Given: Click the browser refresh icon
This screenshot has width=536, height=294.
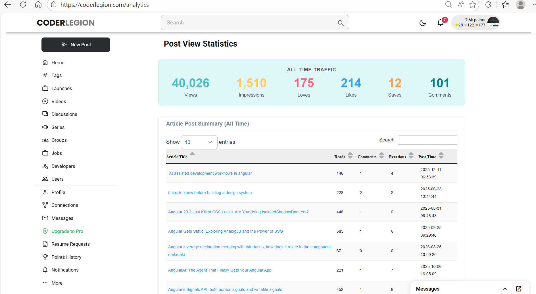Looking at the screenshot, I should (23, 5).
